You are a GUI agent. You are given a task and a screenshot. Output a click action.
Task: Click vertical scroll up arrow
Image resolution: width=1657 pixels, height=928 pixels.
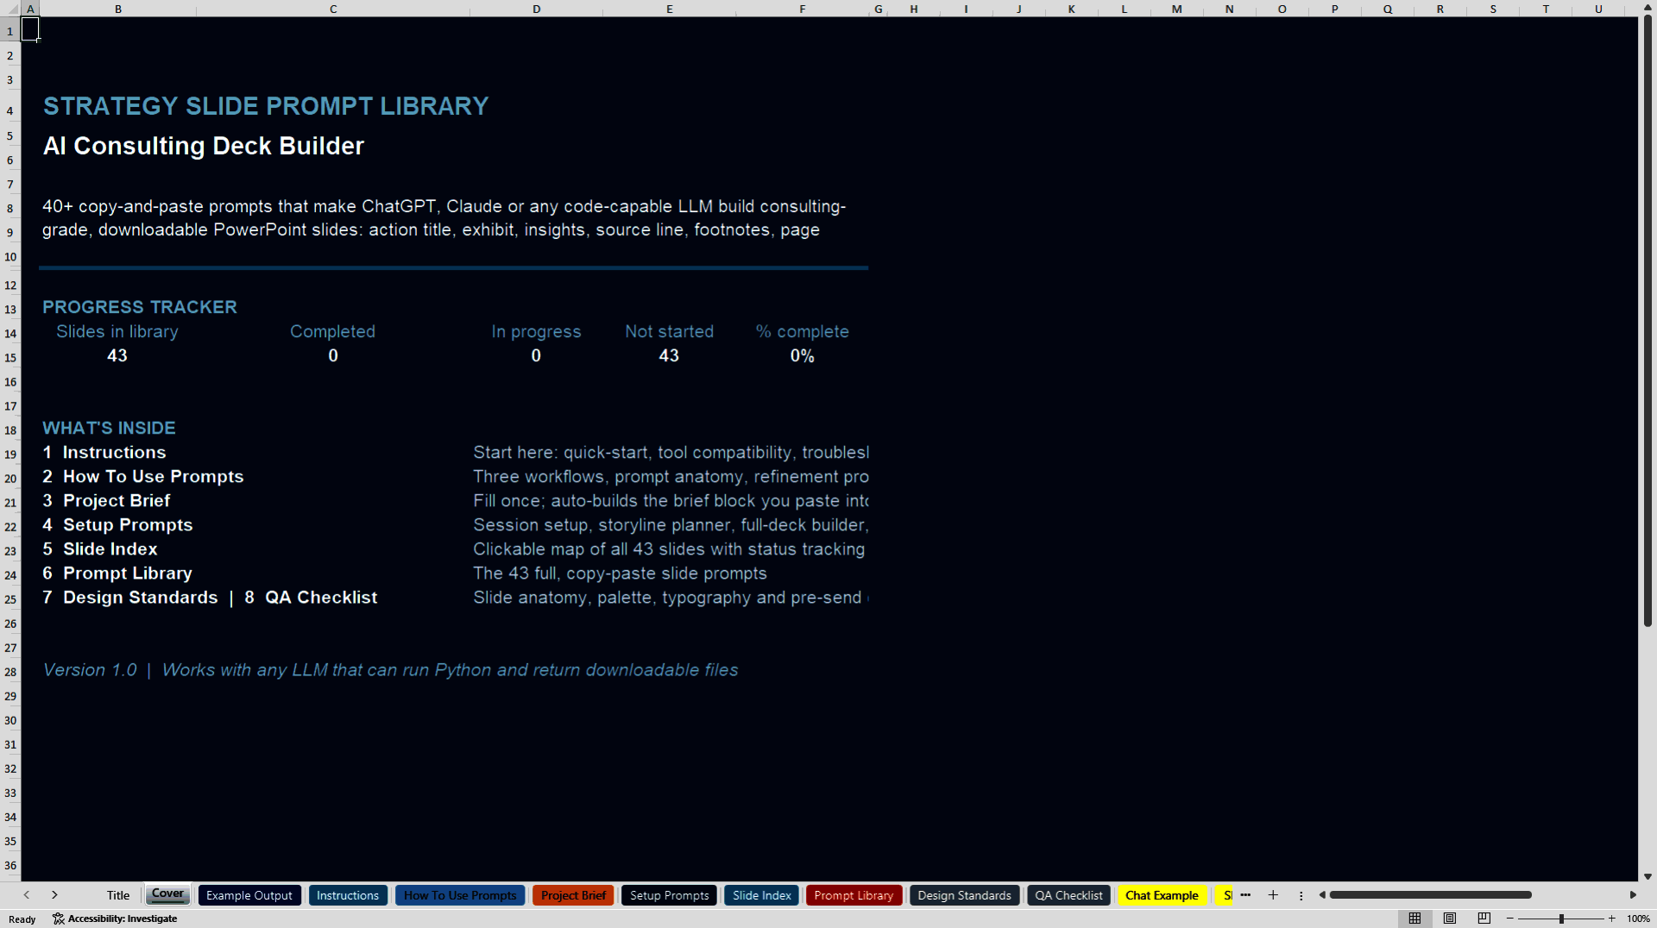pos(1648,7)
